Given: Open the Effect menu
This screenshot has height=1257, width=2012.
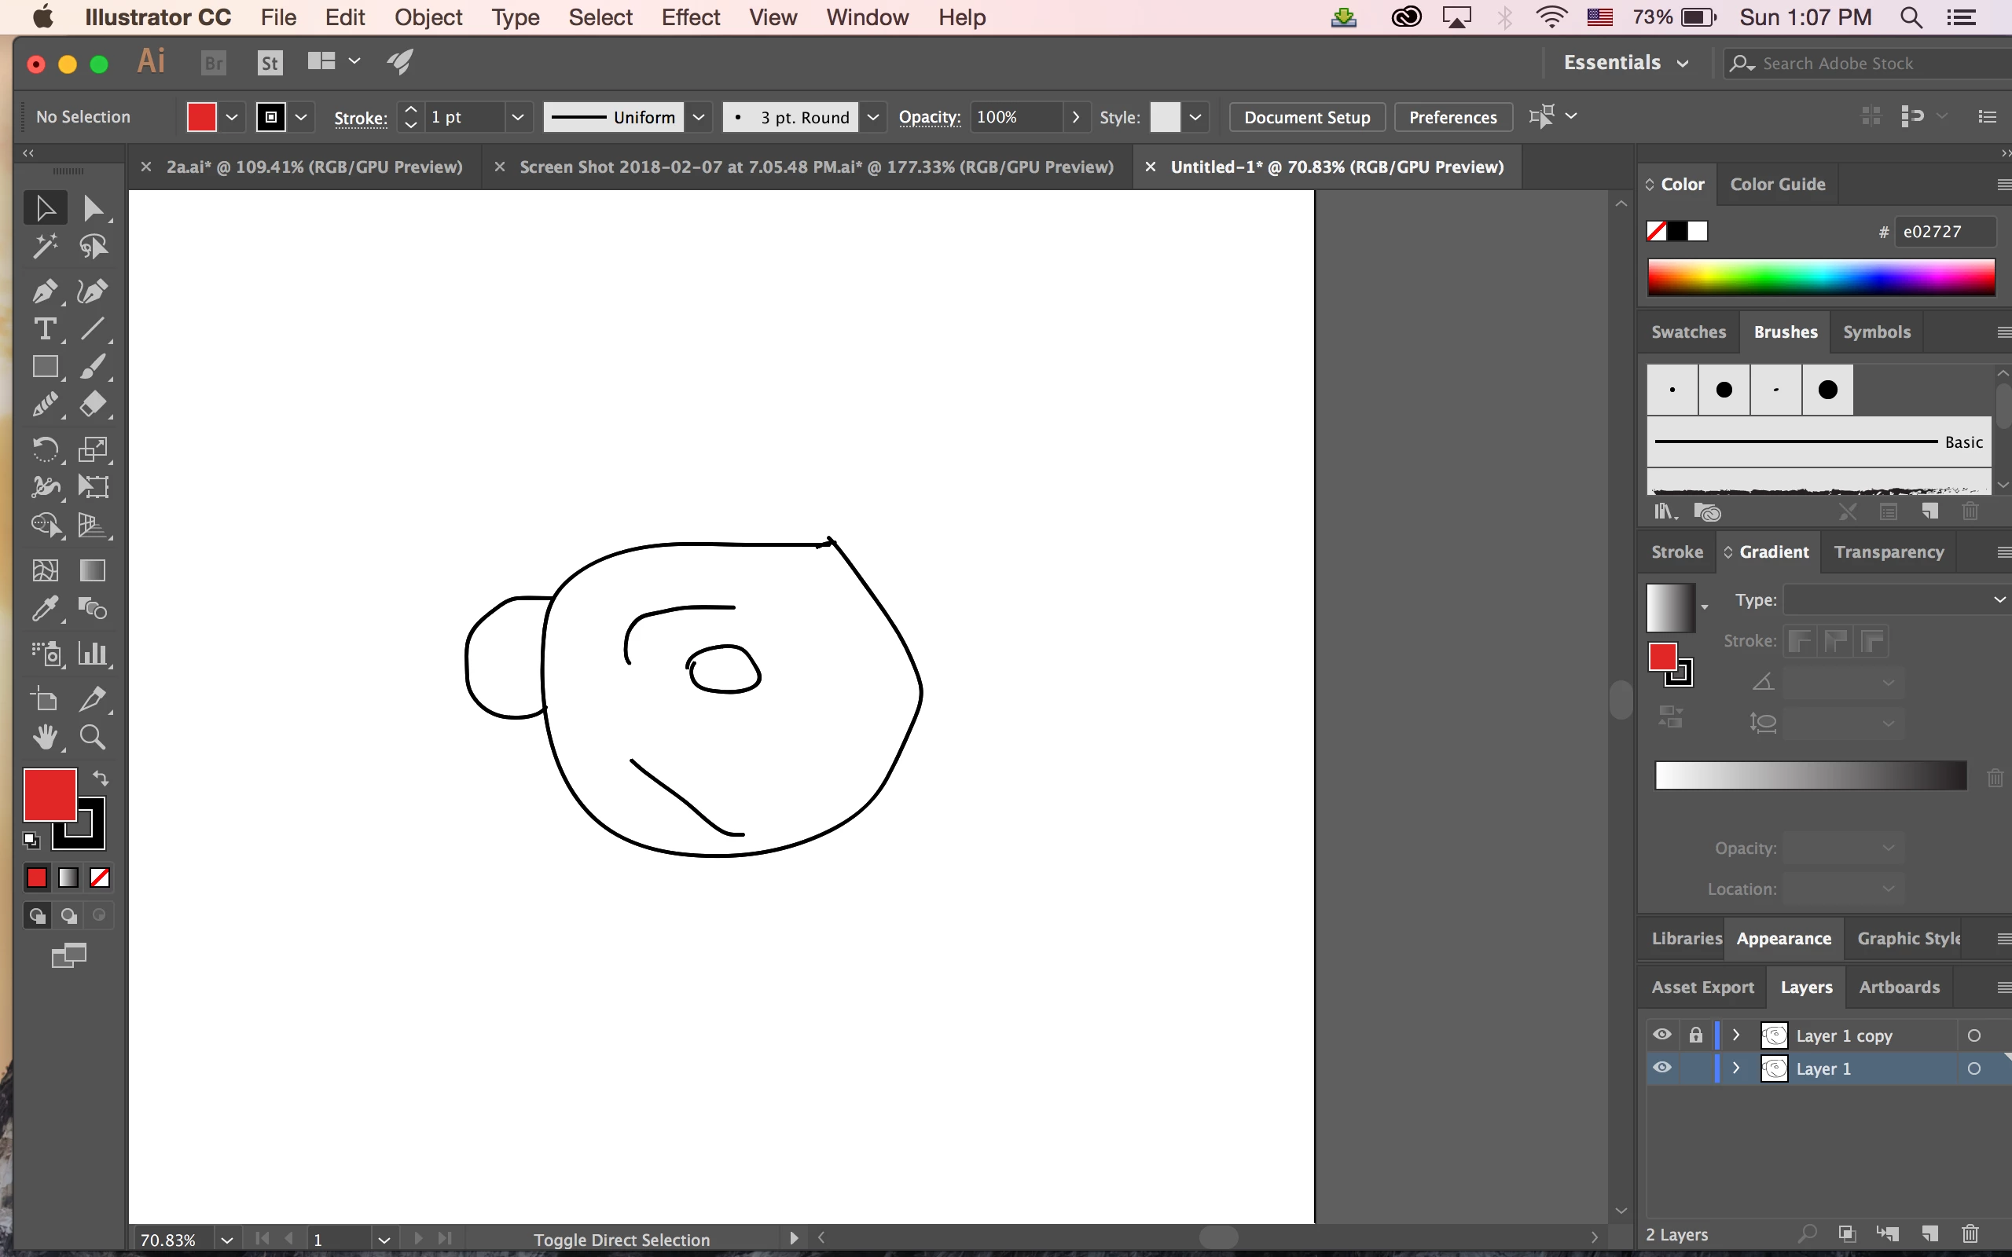Looking at the screenshot, I should 690,17.
